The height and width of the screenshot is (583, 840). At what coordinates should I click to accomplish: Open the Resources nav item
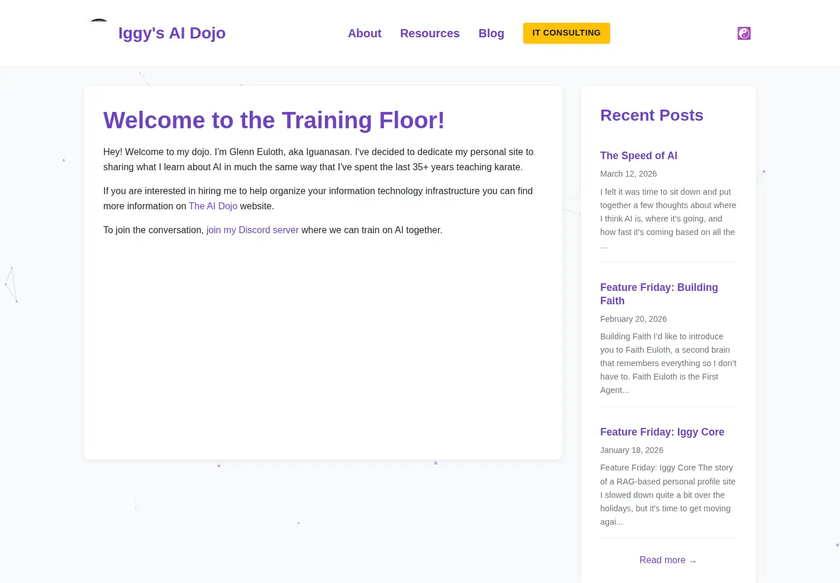point(430,33)
